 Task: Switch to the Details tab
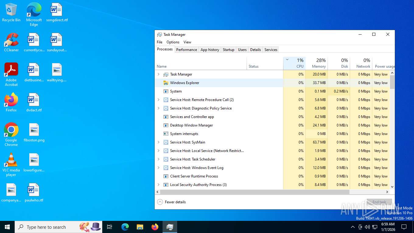[255, 50]
